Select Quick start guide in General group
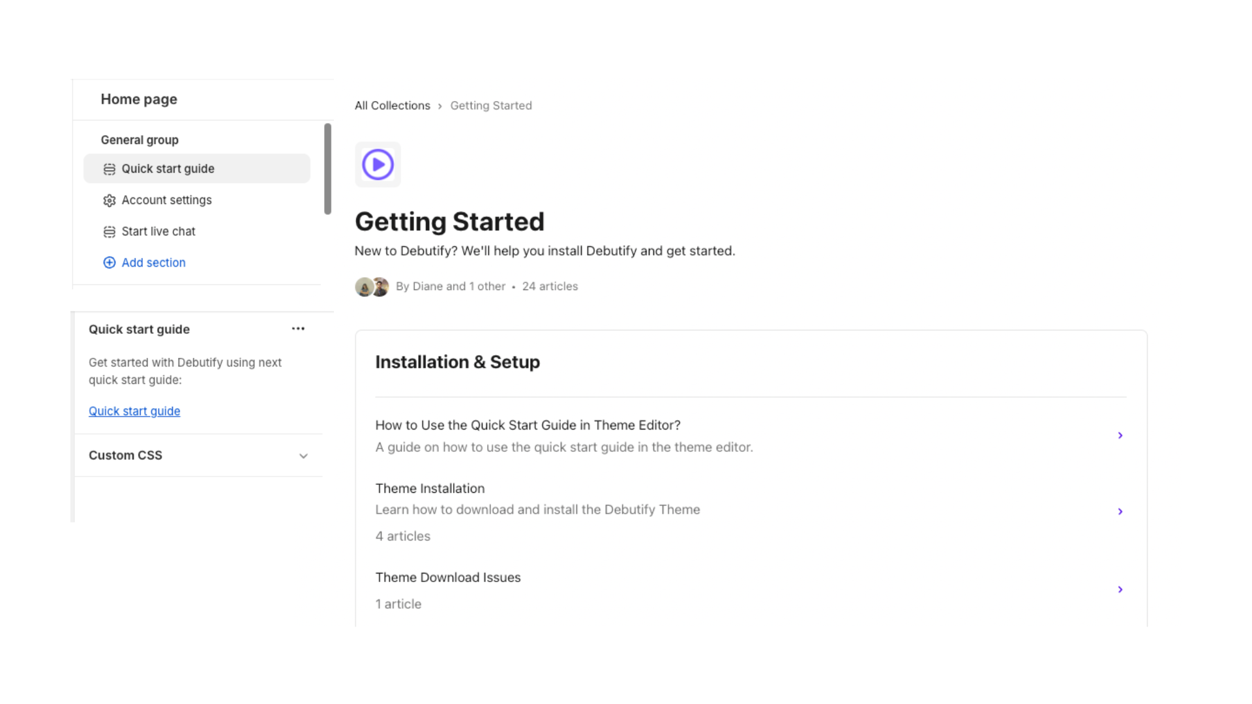 197,169
